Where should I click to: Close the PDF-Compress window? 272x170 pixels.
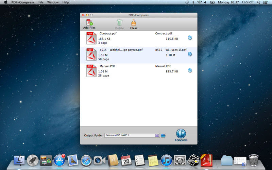(83, 15)
